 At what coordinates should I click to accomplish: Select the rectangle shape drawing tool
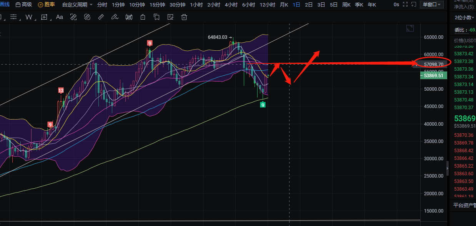45,17
